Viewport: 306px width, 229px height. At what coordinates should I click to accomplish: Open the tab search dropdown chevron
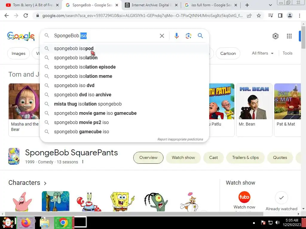coord(270,5)
